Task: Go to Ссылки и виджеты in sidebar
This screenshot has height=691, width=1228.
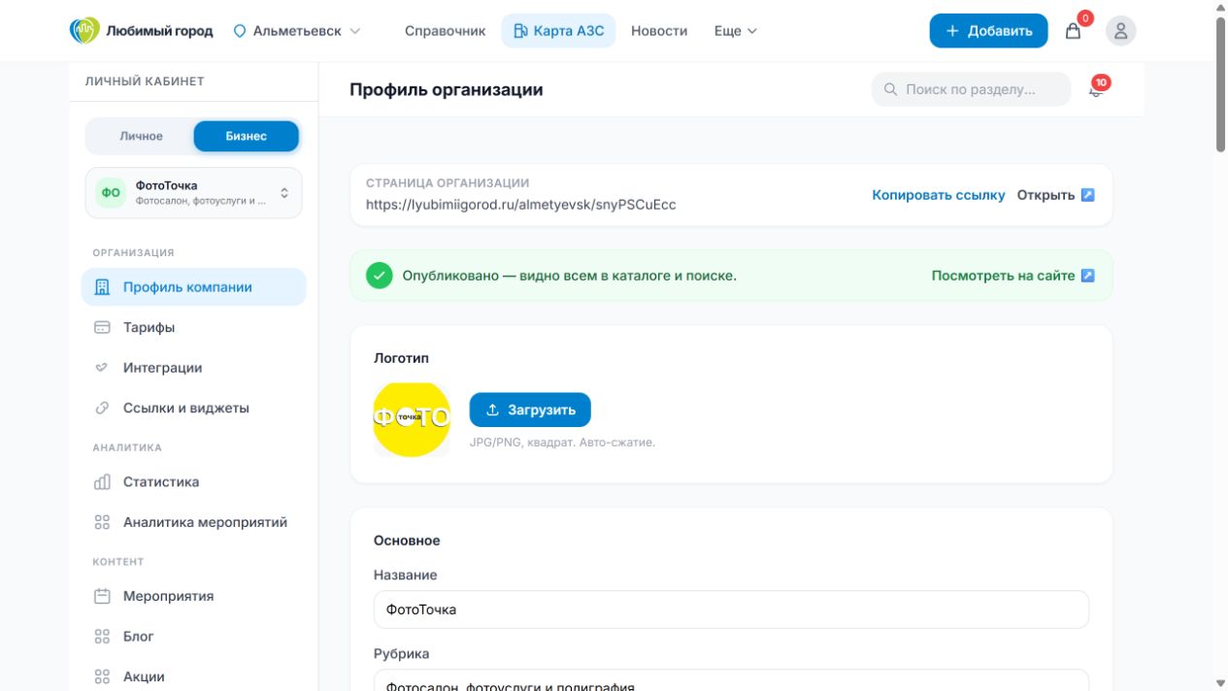Action: [193, 408]
